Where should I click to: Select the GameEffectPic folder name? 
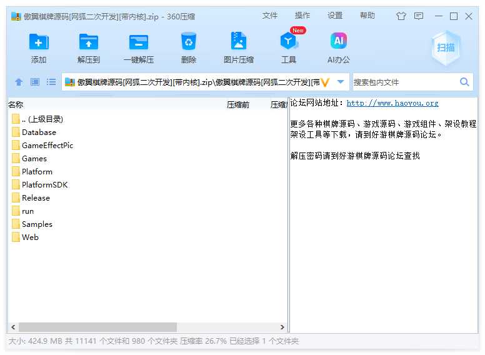pyautogui.click(x=47, y=146)
